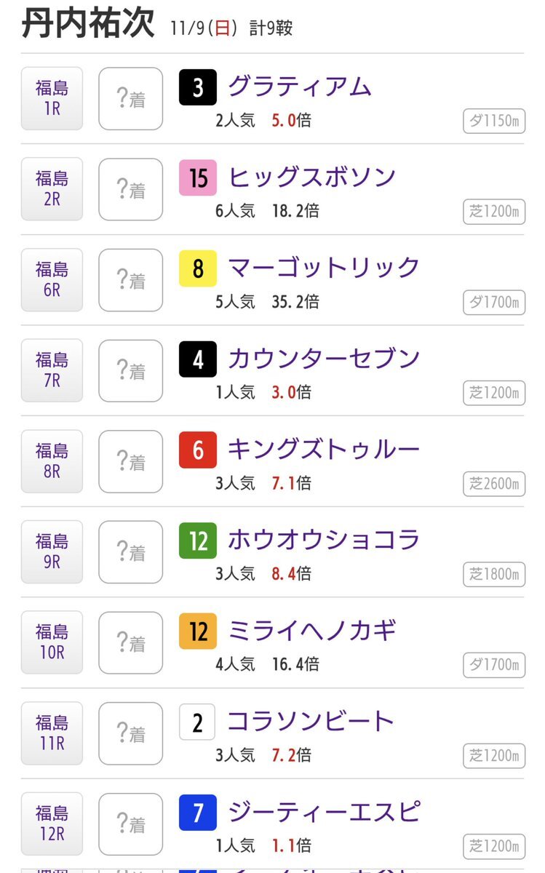Click the red number 6 badge
Viewport: 545px width, 873px height.
198,450
